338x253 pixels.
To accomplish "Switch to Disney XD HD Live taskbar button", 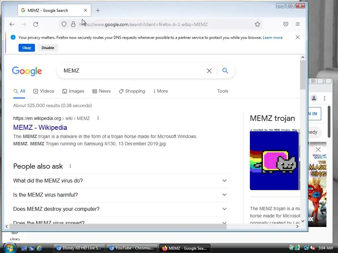I will pyautogui.click(x=79, y=248).
